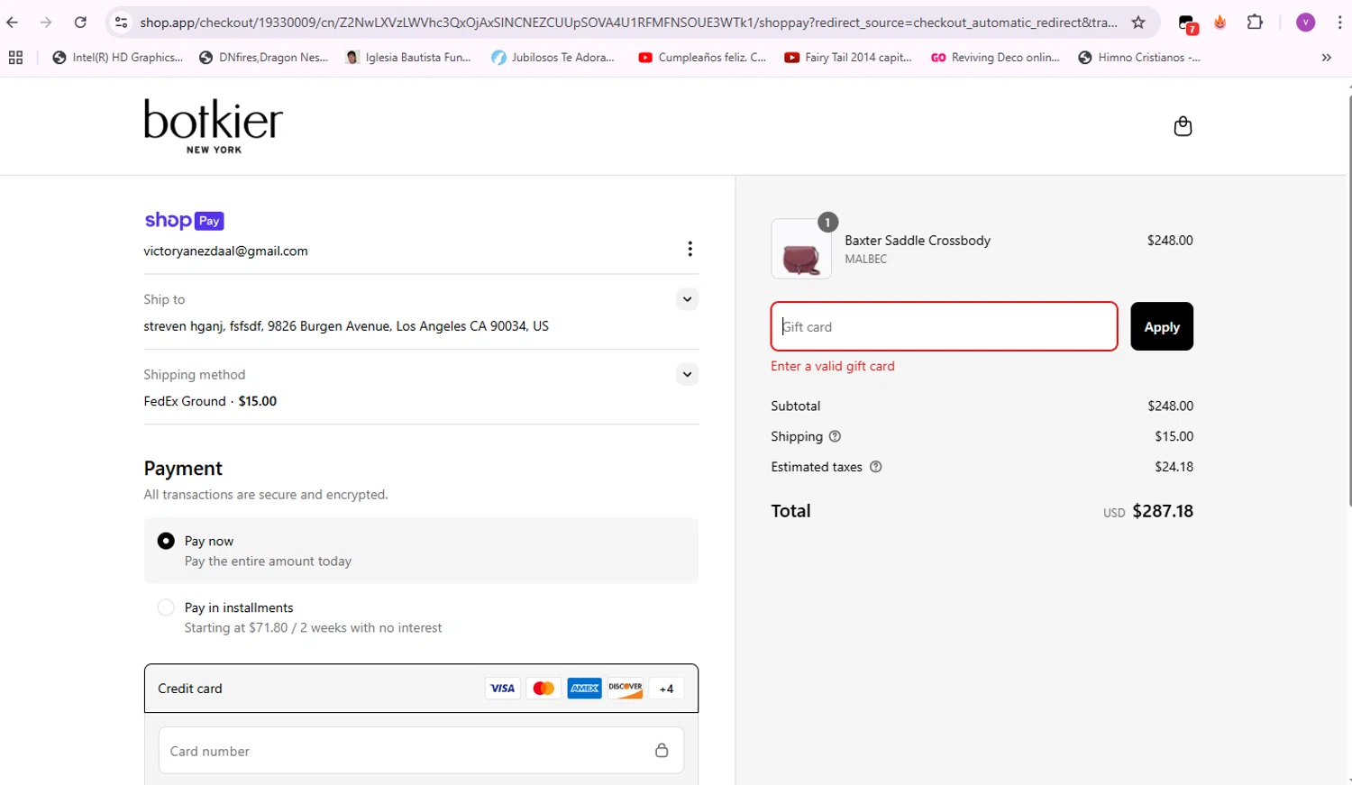This screenshot has width=1352, height=785.
Task: Open the DNfires, Dragon Nest bookmark
Action: pos(263,58)
